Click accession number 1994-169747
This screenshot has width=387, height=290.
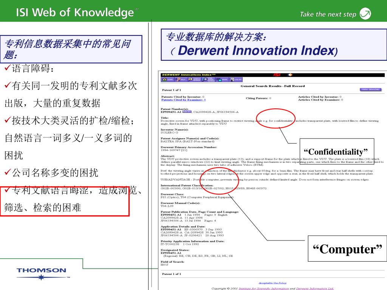click(x=174, y=150)
